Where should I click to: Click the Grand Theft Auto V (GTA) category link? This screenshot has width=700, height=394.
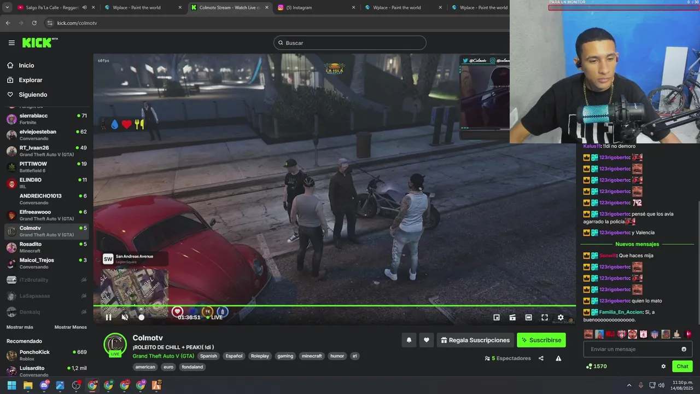pos(164,356)
